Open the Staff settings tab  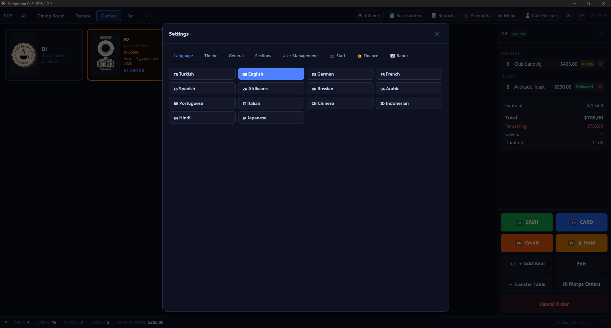tap(338, 56)
